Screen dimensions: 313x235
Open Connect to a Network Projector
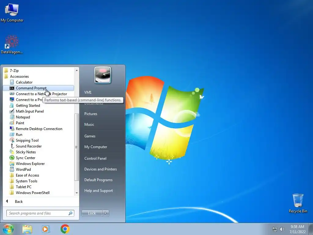[41, 94]
